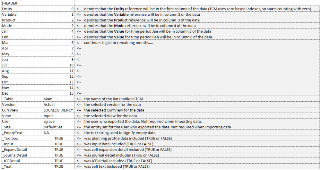321x170 pixels.
Task: Click the cell containing LOCALCURRENCY
Action: coord(58,110)
